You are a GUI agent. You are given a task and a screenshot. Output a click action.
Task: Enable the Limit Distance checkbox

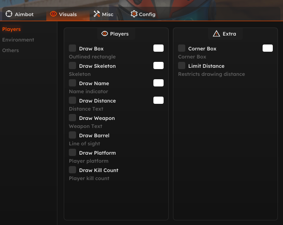click(x=182, y=66)
